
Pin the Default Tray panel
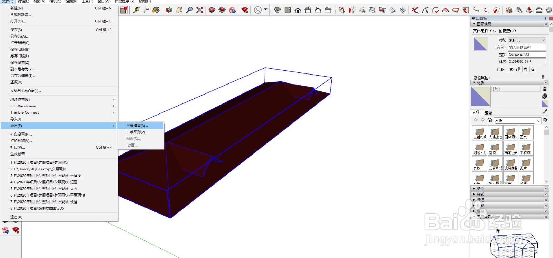(545, 18)
